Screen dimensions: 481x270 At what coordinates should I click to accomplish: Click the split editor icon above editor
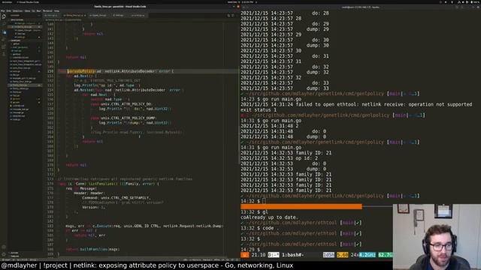(x=233, y=15)
